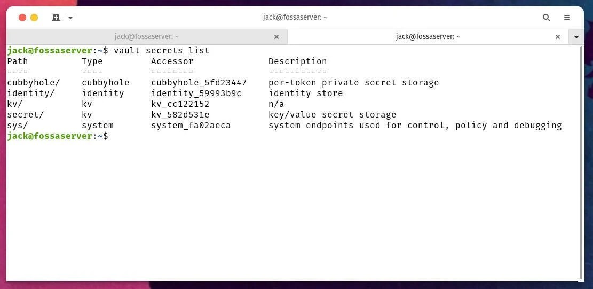The width and height of the screenshot is (593, 289).
Task: Add a new terminal tab
Action: 56,18
